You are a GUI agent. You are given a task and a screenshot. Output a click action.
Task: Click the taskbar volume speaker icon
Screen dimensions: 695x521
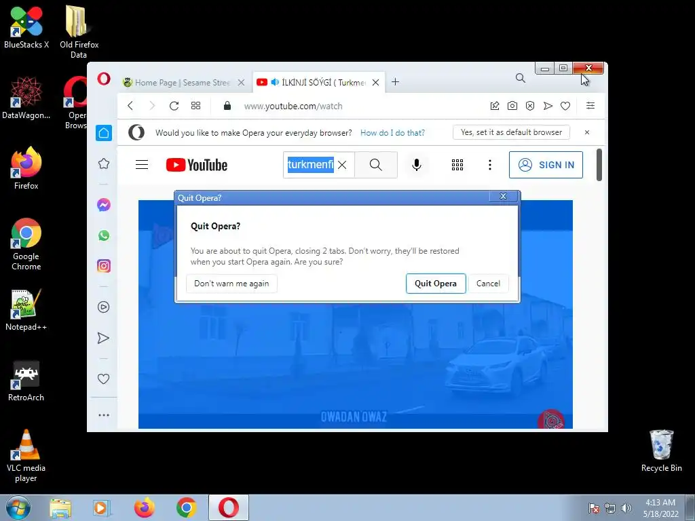[x=626, y=508]
